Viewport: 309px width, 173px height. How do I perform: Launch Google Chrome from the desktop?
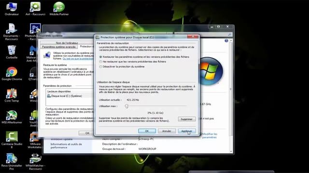pyautogui.click(x=12, y=74)
